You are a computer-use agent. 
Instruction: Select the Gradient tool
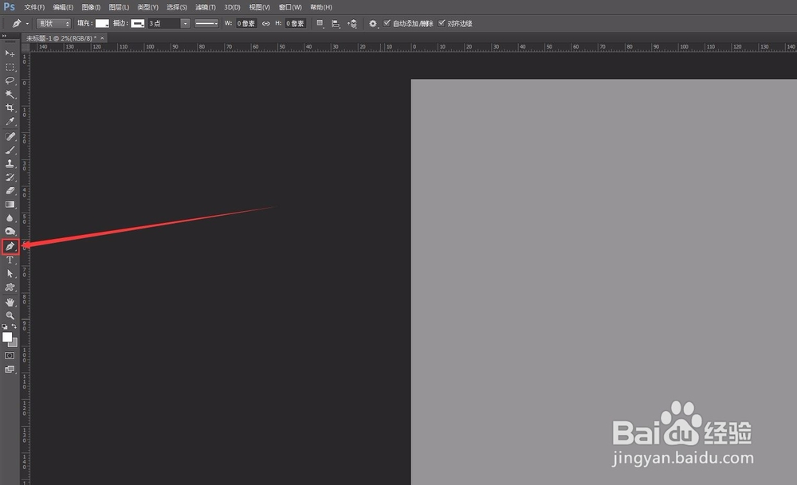pos(10,205)
